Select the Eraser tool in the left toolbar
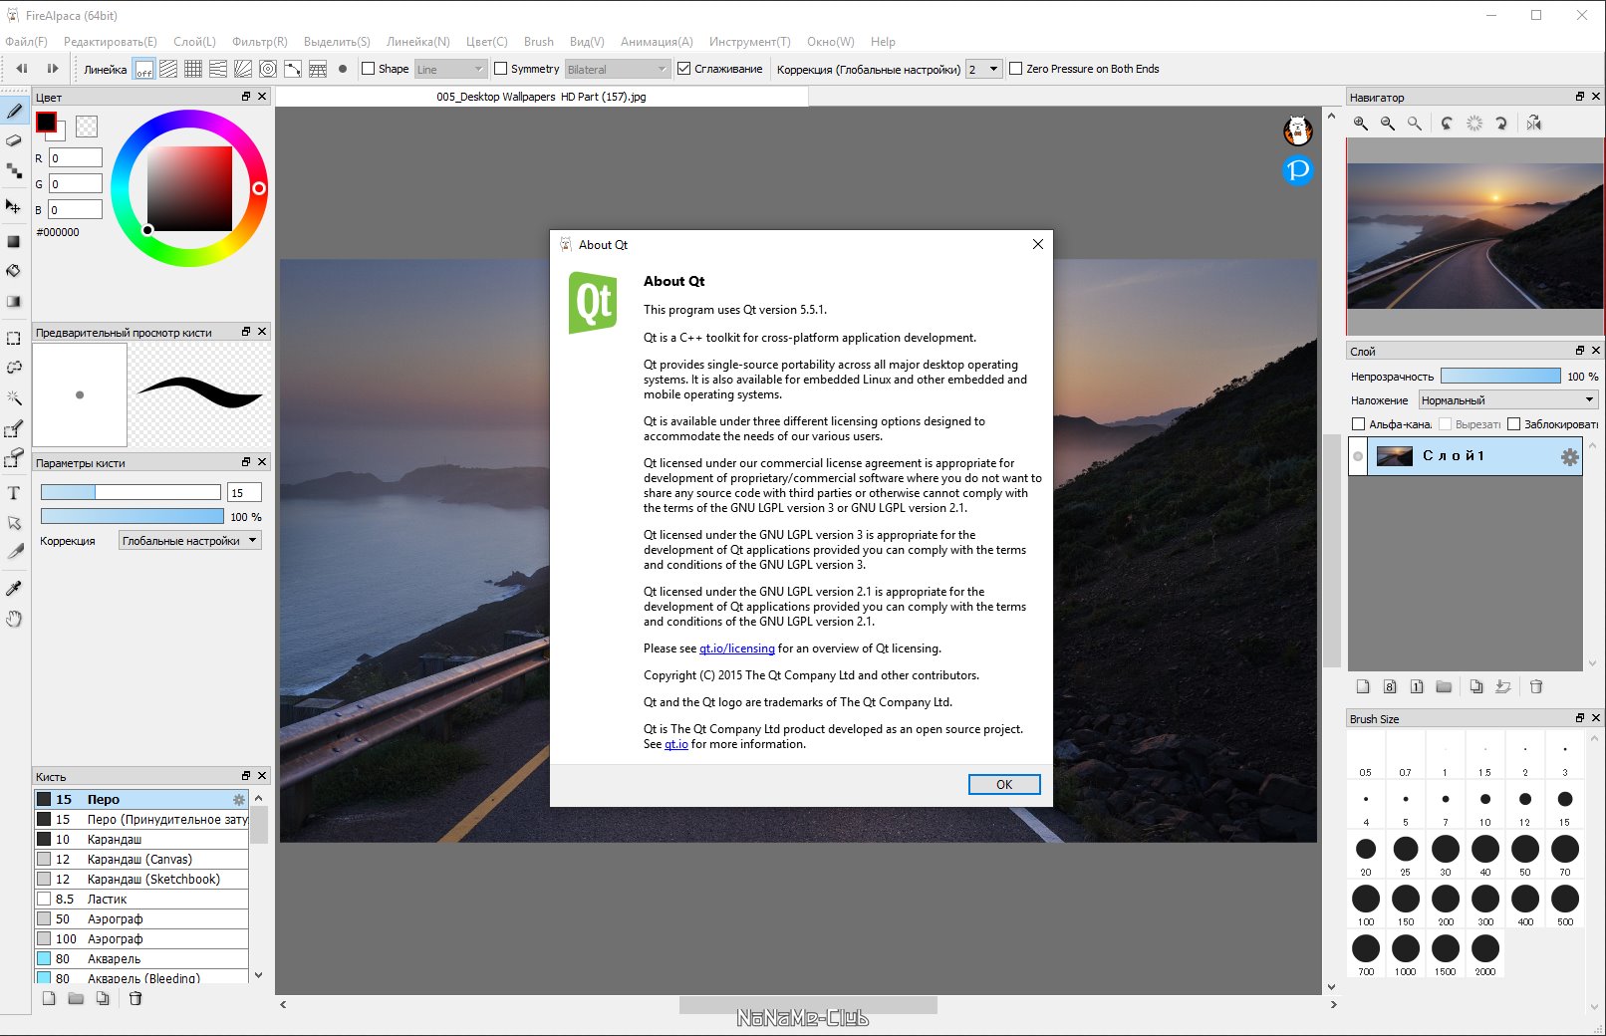 (14, 140)
